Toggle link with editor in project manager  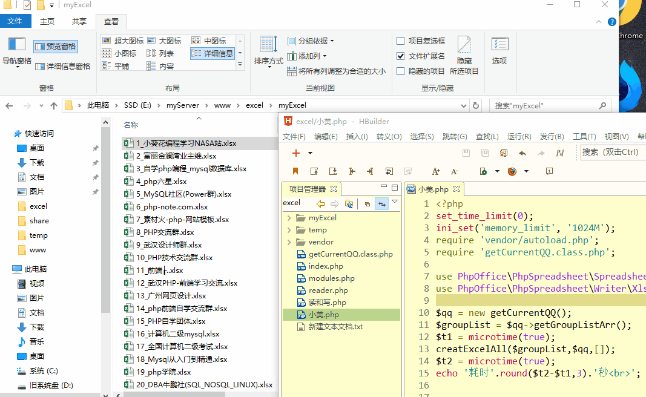pos(382,204)
